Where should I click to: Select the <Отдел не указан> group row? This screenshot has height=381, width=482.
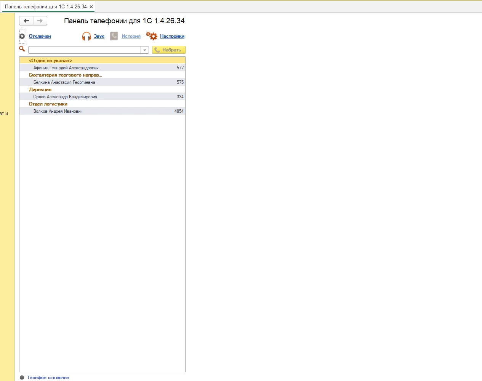click(x=102, y=61)
